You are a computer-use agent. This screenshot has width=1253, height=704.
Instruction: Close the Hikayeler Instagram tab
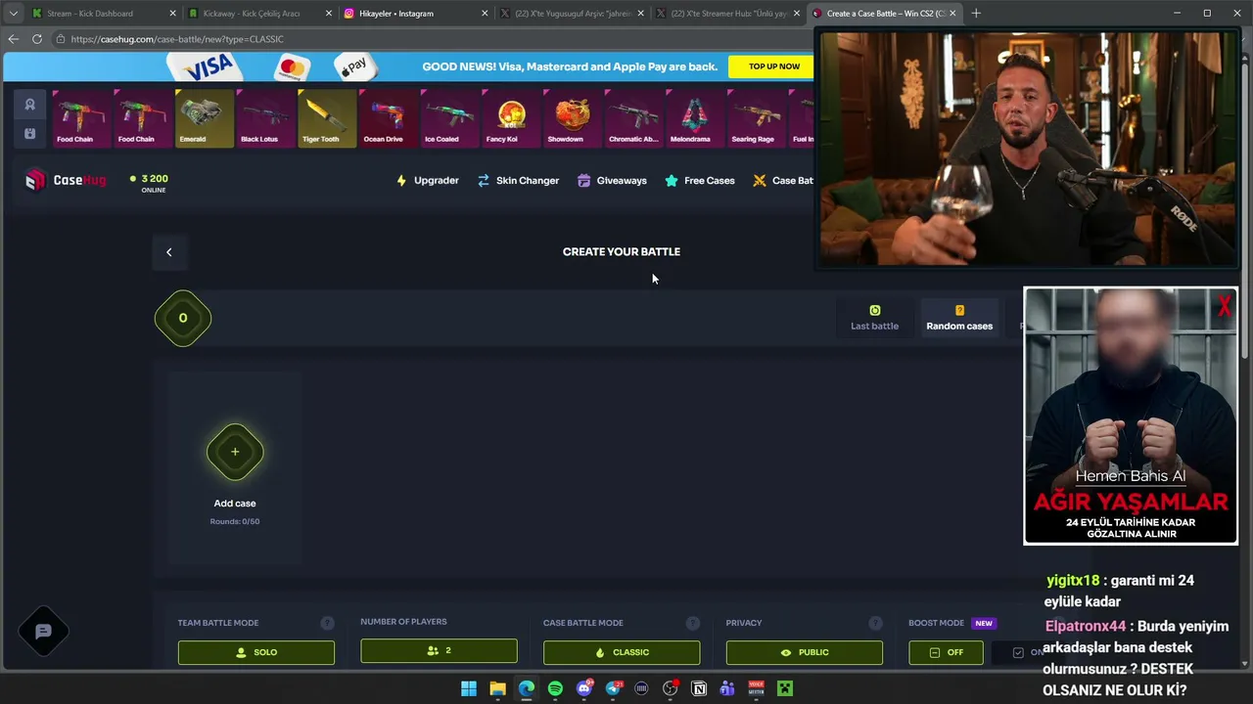486,14
